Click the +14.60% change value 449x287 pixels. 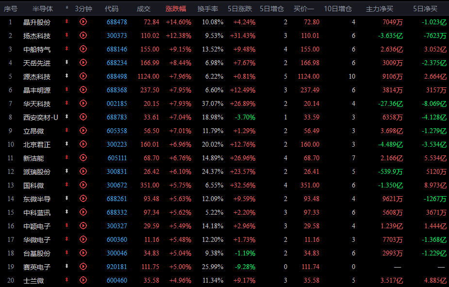pyautogui.click(x=179, y=22)
